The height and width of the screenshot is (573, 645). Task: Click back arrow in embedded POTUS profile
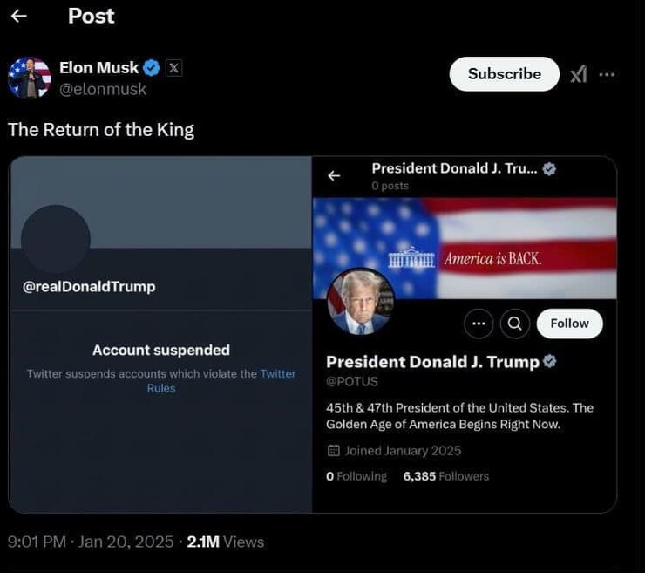click(x=334, y=176)
